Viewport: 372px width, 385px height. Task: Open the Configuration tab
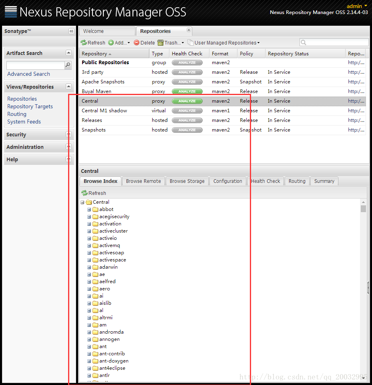pos(227,181)
